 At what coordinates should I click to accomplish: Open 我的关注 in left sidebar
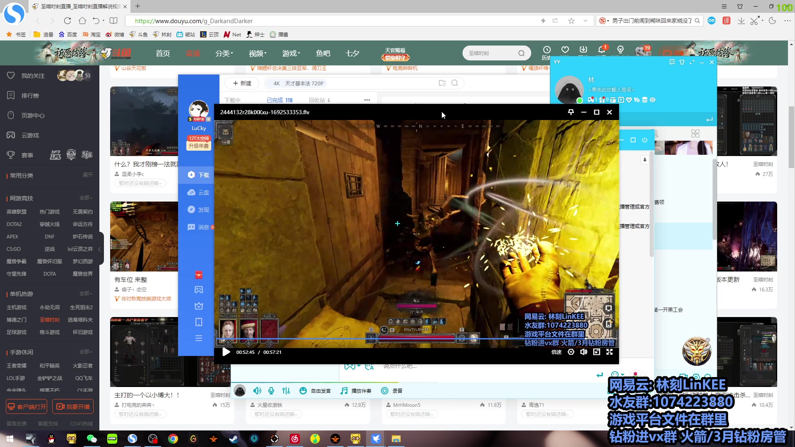pos(33,76)
